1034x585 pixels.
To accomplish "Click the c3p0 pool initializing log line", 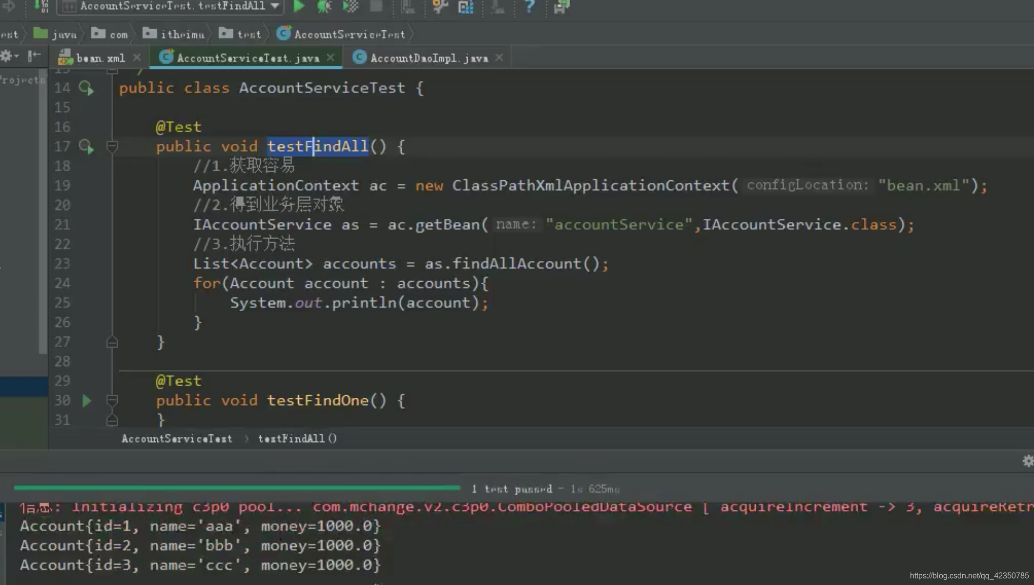I will pyautogui.click(x=527, y=507).
